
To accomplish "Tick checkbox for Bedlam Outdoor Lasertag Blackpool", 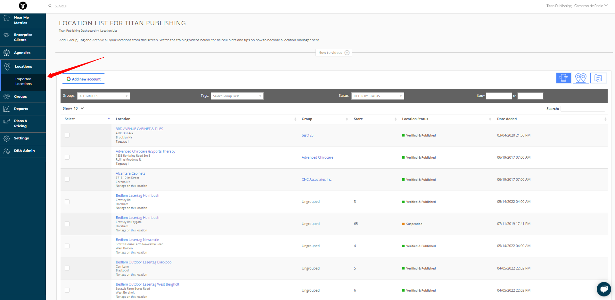I will click(67, 268).
